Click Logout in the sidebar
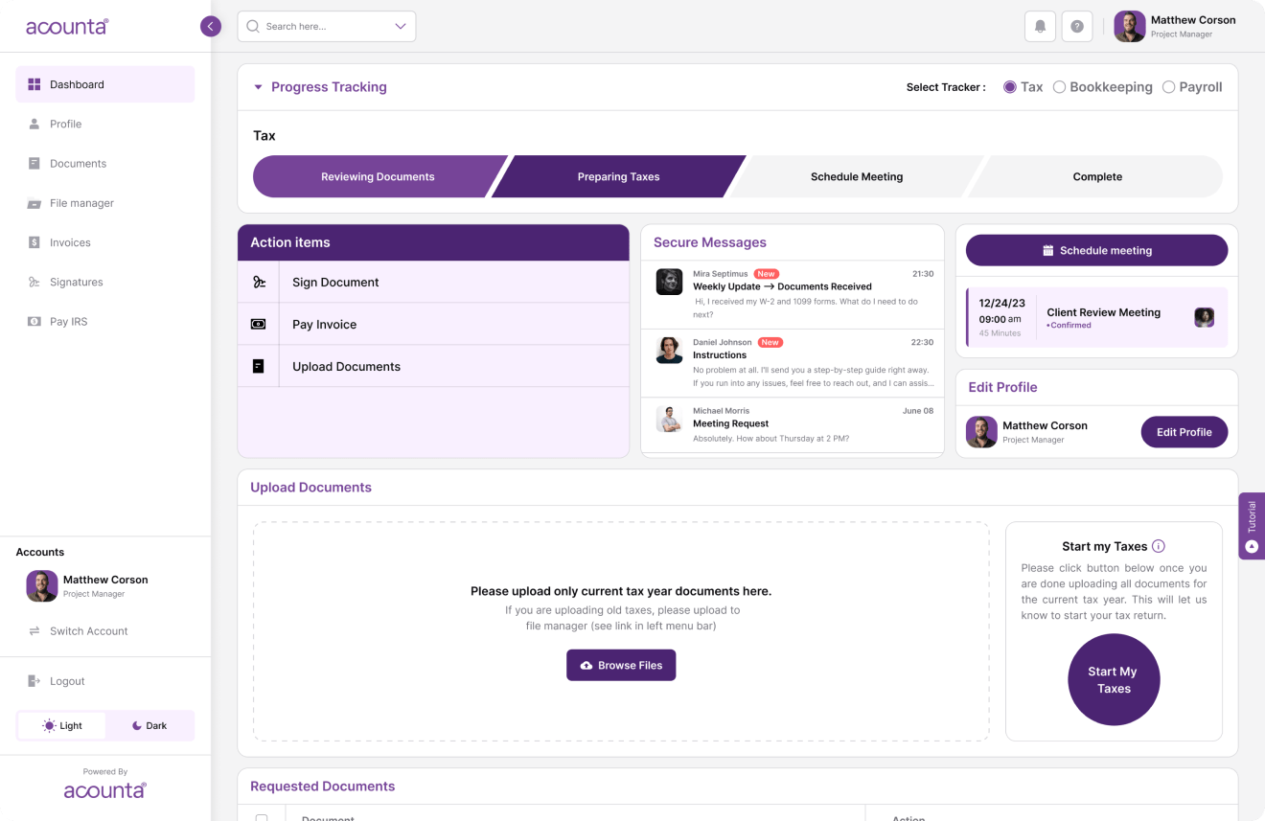The image size is (1265, 821). pyautogui.click(x=67, y=680)
